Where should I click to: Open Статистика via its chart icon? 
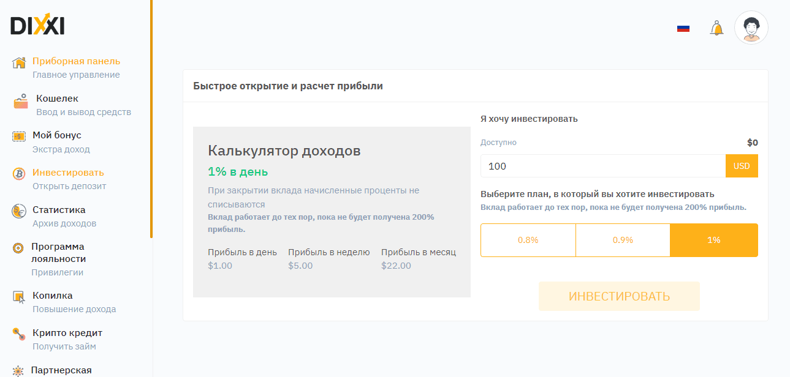(18, 210)
